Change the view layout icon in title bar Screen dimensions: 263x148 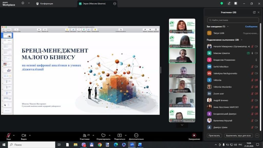pyautogui.click(x=236, y=3)
